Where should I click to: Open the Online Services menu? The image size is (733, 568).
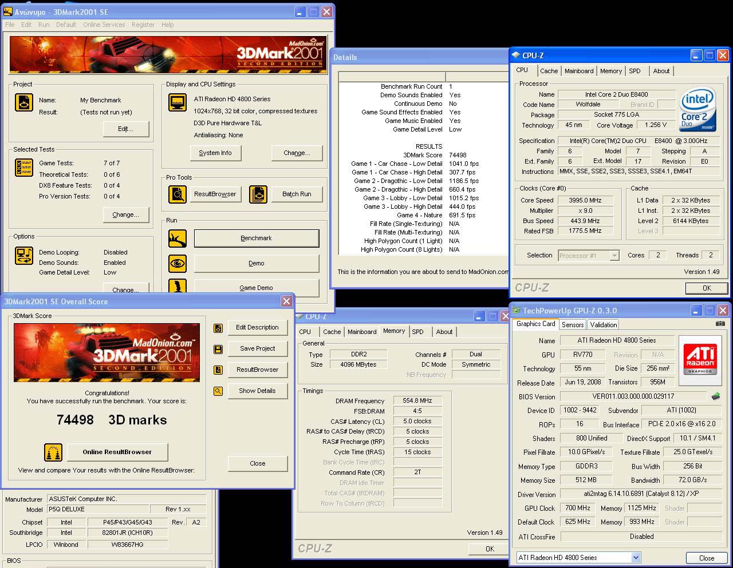coord(104,25)
